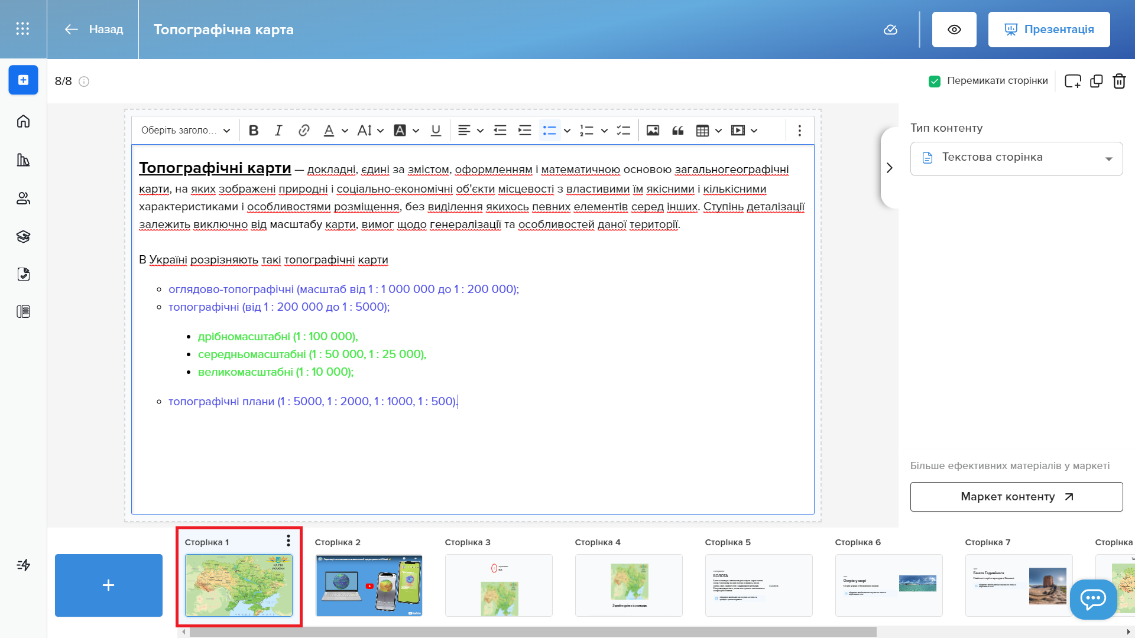This screenshot has width=1135, height=638.
Task: Open the apps grid menu
Action: click(22, 29)
